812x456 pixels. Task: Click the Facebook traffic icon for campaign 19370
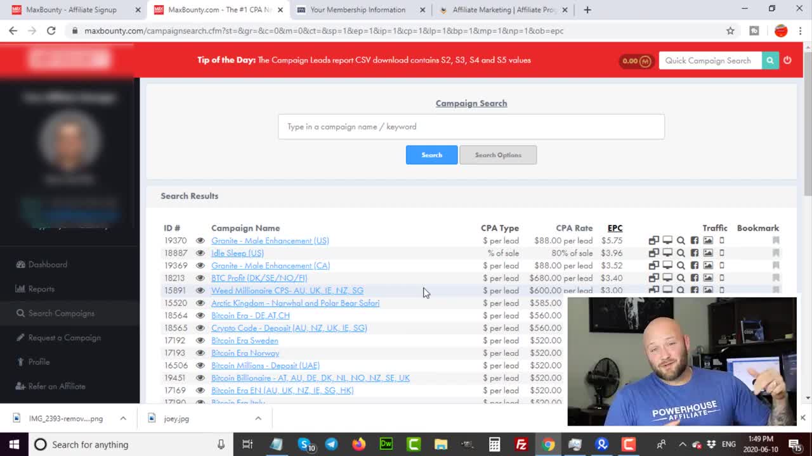pyautogui.click(x=695, y=241)
